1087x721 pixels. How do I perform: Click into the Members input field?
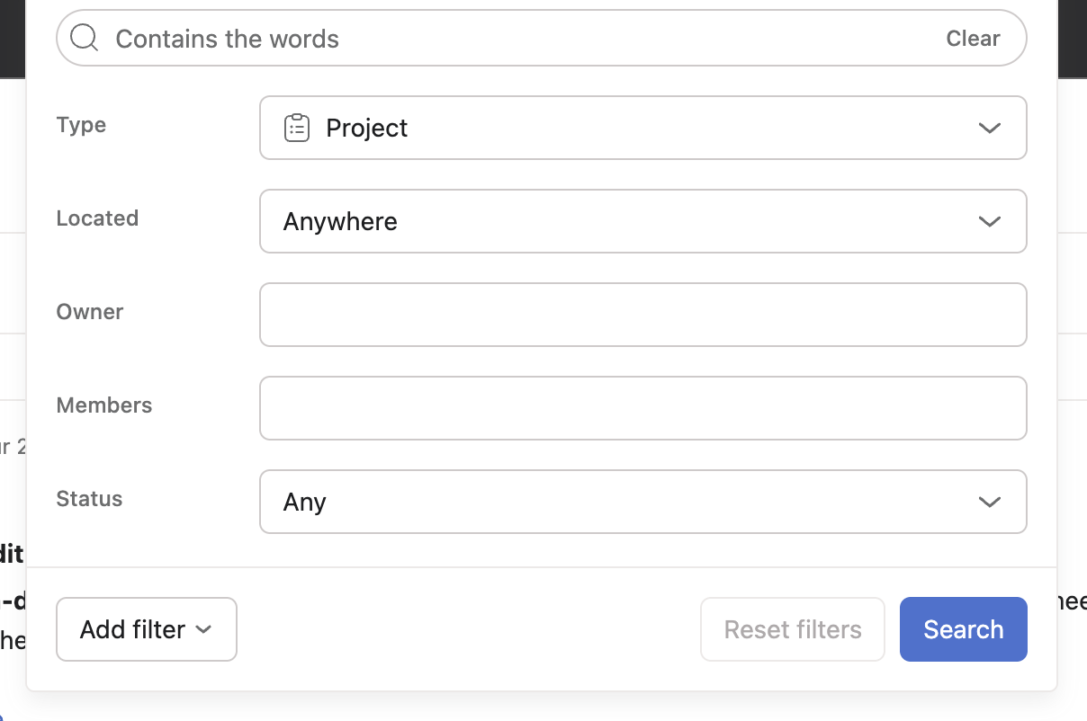pyautogui.click(x=642, y=408)
